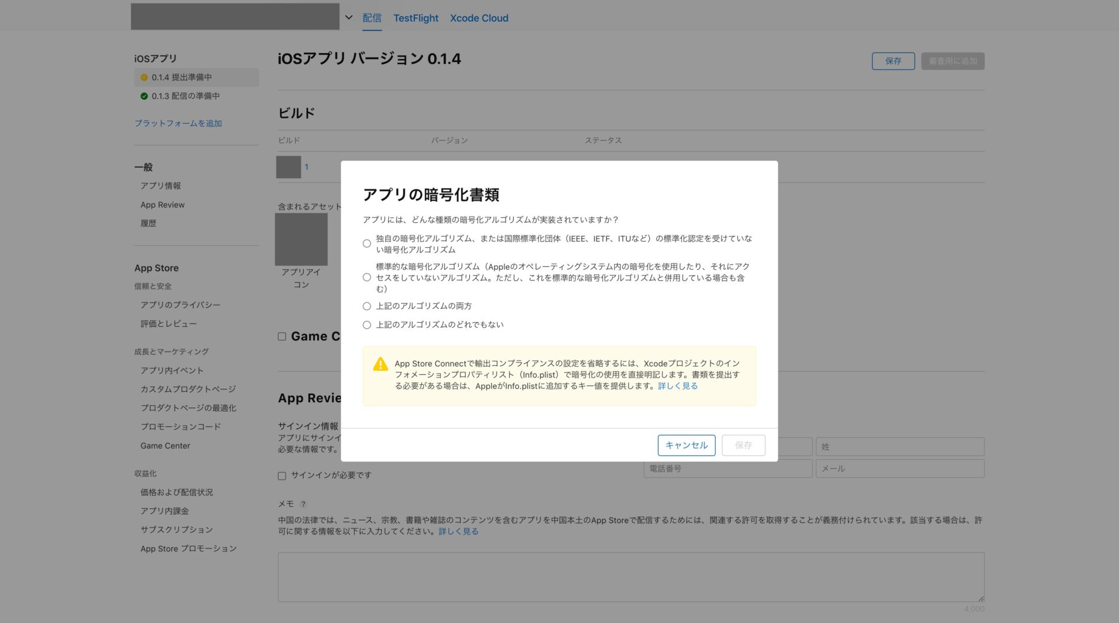Click the メモ text area
Screen dimensions: 1119x623
point(631,577)
